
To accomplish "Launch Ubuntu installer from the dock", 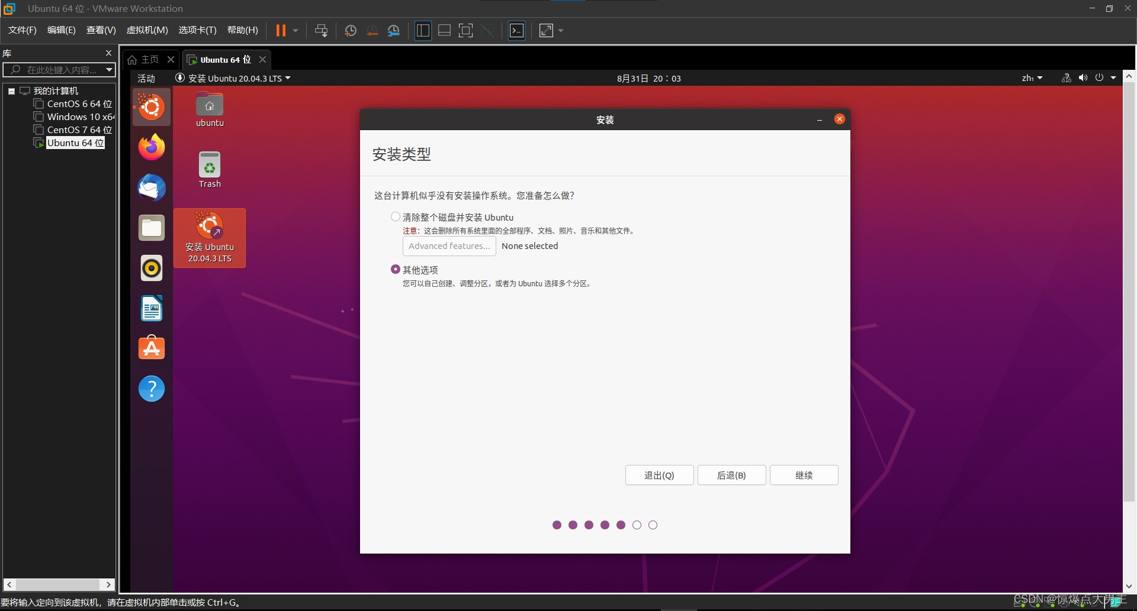I will click(x=152, y=107).
